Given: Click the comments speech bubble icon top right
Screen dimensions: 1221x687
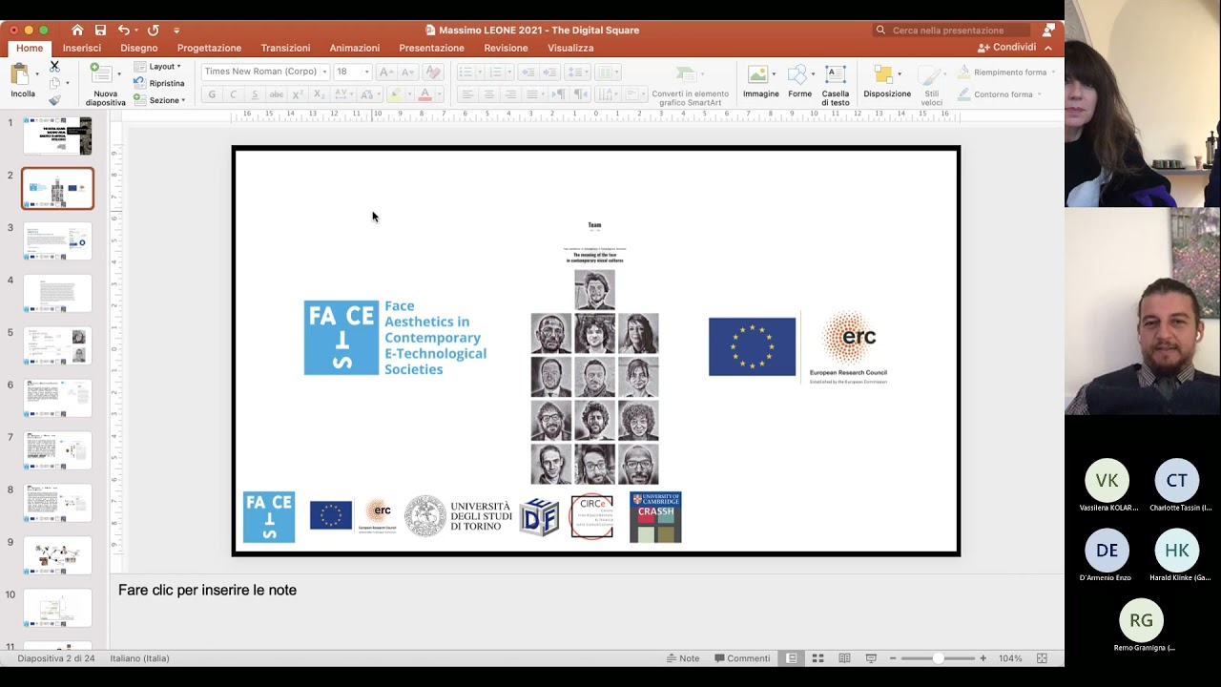Looking at the screenshot, I should pos(1048,30).
